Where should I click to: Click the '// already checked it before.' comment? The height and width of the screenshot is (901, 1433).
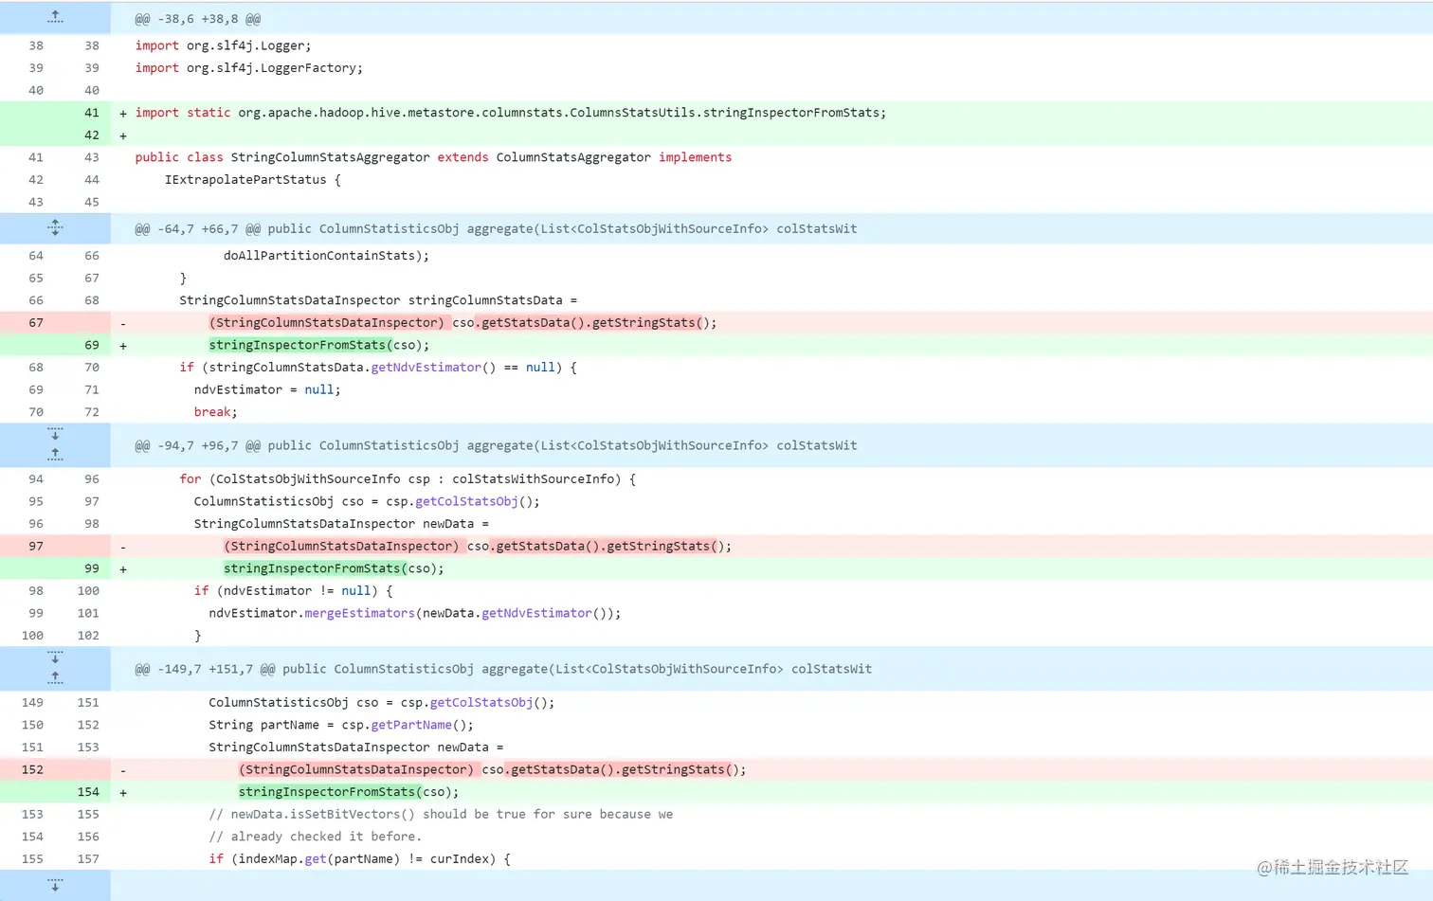click(316, 837)
